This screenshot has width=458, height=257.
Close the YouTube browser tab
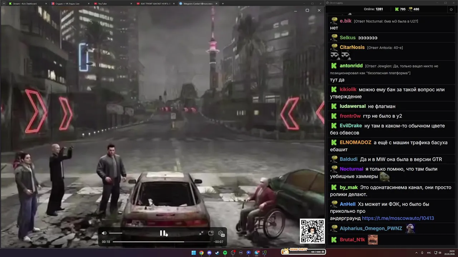[x=131, y=4]
